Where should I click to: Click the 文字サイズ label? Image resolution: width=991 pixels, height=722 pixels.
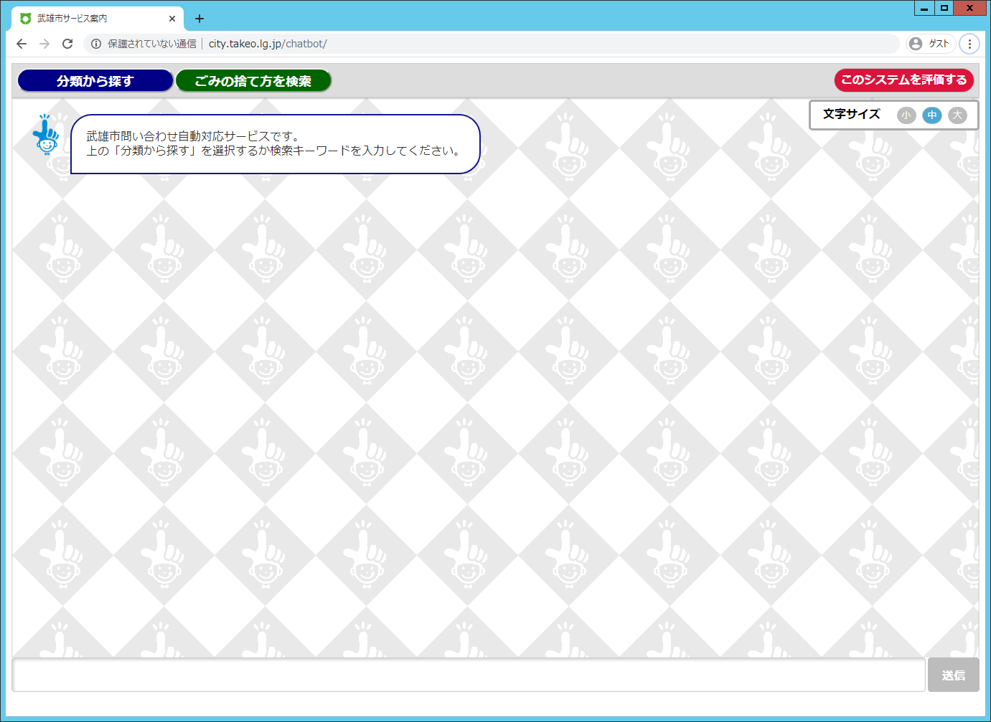coord(851,114)
